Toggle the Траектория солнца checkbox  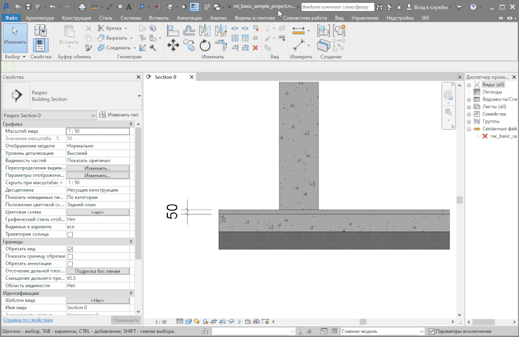[x=70, y=235]
